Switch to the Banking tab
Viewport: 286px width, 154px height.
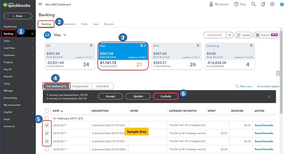point(46,24)
